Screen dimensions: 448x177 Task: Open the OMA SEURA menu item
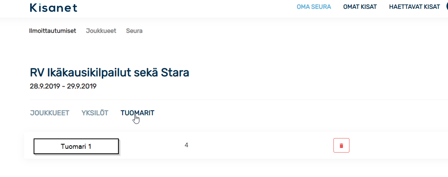click(314, 7)
